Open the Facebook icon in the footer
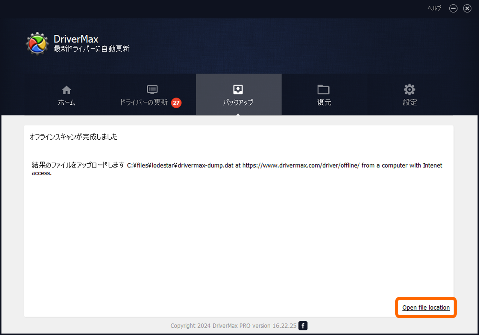Image resolution: width=479 pixels, height=335 pixels. pyautogui.click(x=303, y=325)
